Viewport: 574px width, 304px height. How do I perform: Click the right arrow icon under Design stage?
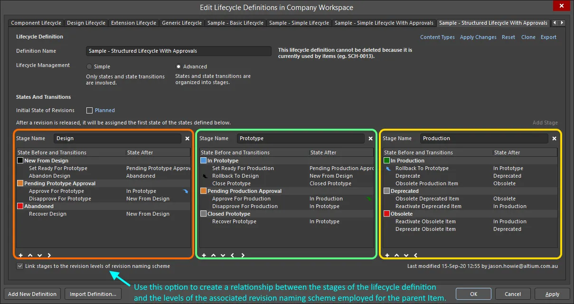click(x=49, y=255)
